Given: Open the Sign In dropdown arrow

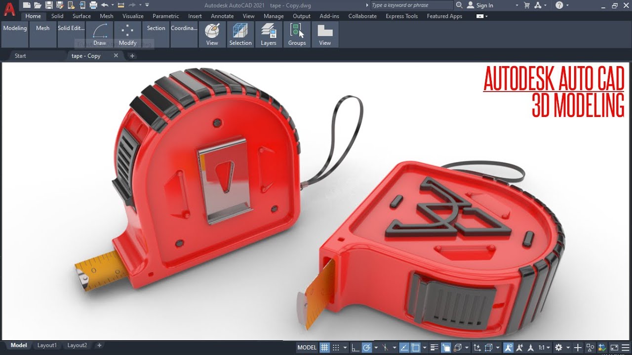Looking at the screenshot, I should coord(517,5).
